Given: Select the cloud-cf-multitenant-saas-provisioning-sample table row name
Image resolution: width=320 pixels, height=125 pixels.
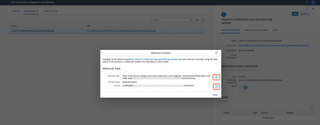Looking at the screenshot, I should 33,31.
